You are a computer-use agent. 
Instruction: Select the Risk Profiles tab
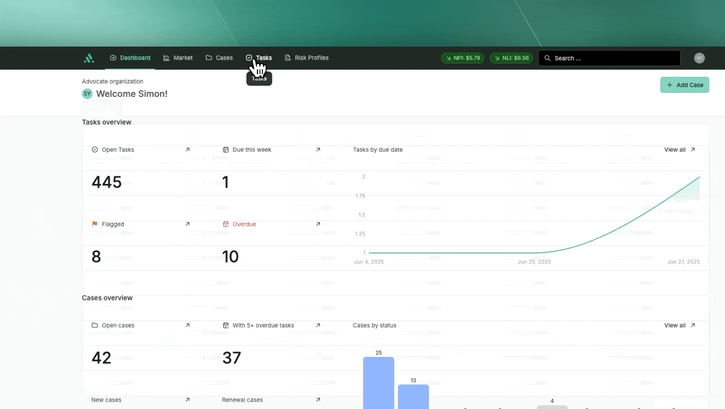pos(306,58)
